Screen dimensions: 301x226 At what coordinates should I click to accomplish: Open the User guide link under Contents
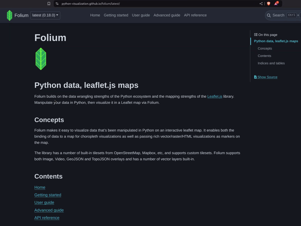[44, 202]
